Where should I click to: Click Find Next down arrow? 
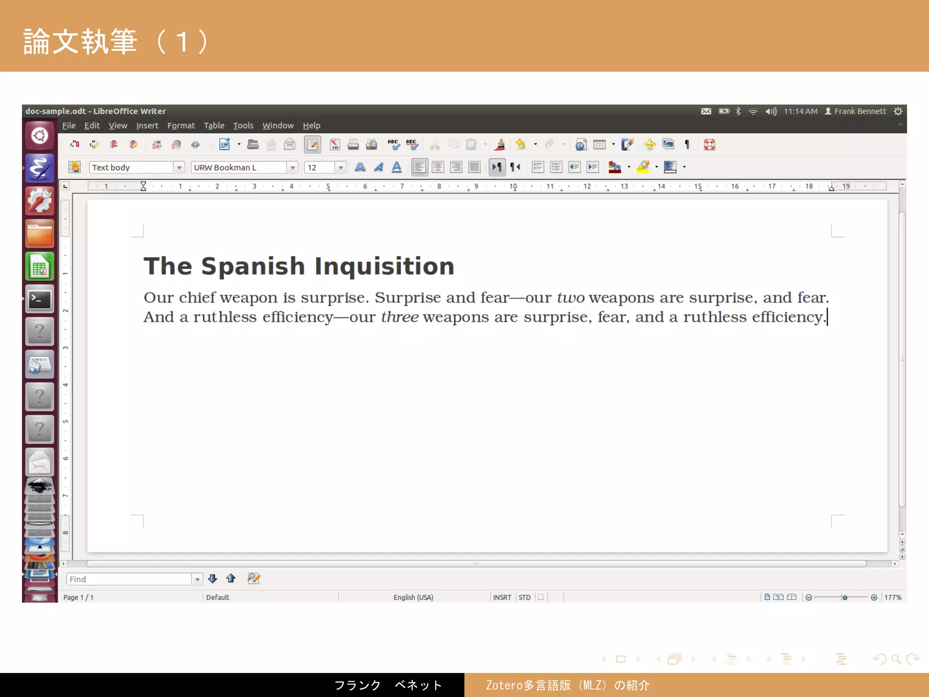(212, 579)
